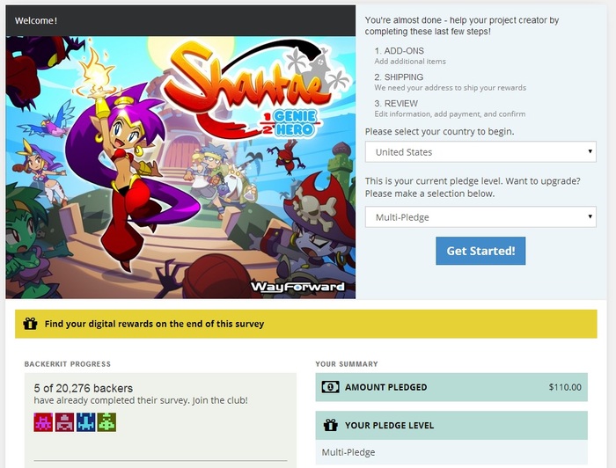Screen dimensions: 616x468
Task: Click the money icon beside Amount Pledged
Action: pyautogui.click(x=330, y=387)
